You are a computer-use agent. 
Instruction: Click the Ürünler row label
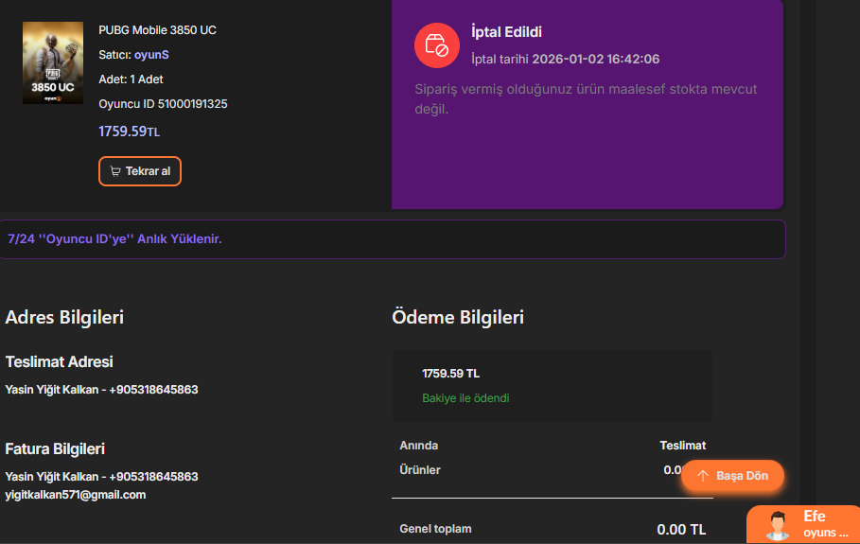(x=419, y=470)
